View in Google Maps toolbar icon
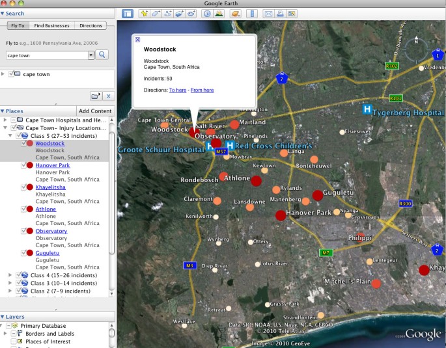The width and height of the screenshot is (446, 348). pos(292,14)
